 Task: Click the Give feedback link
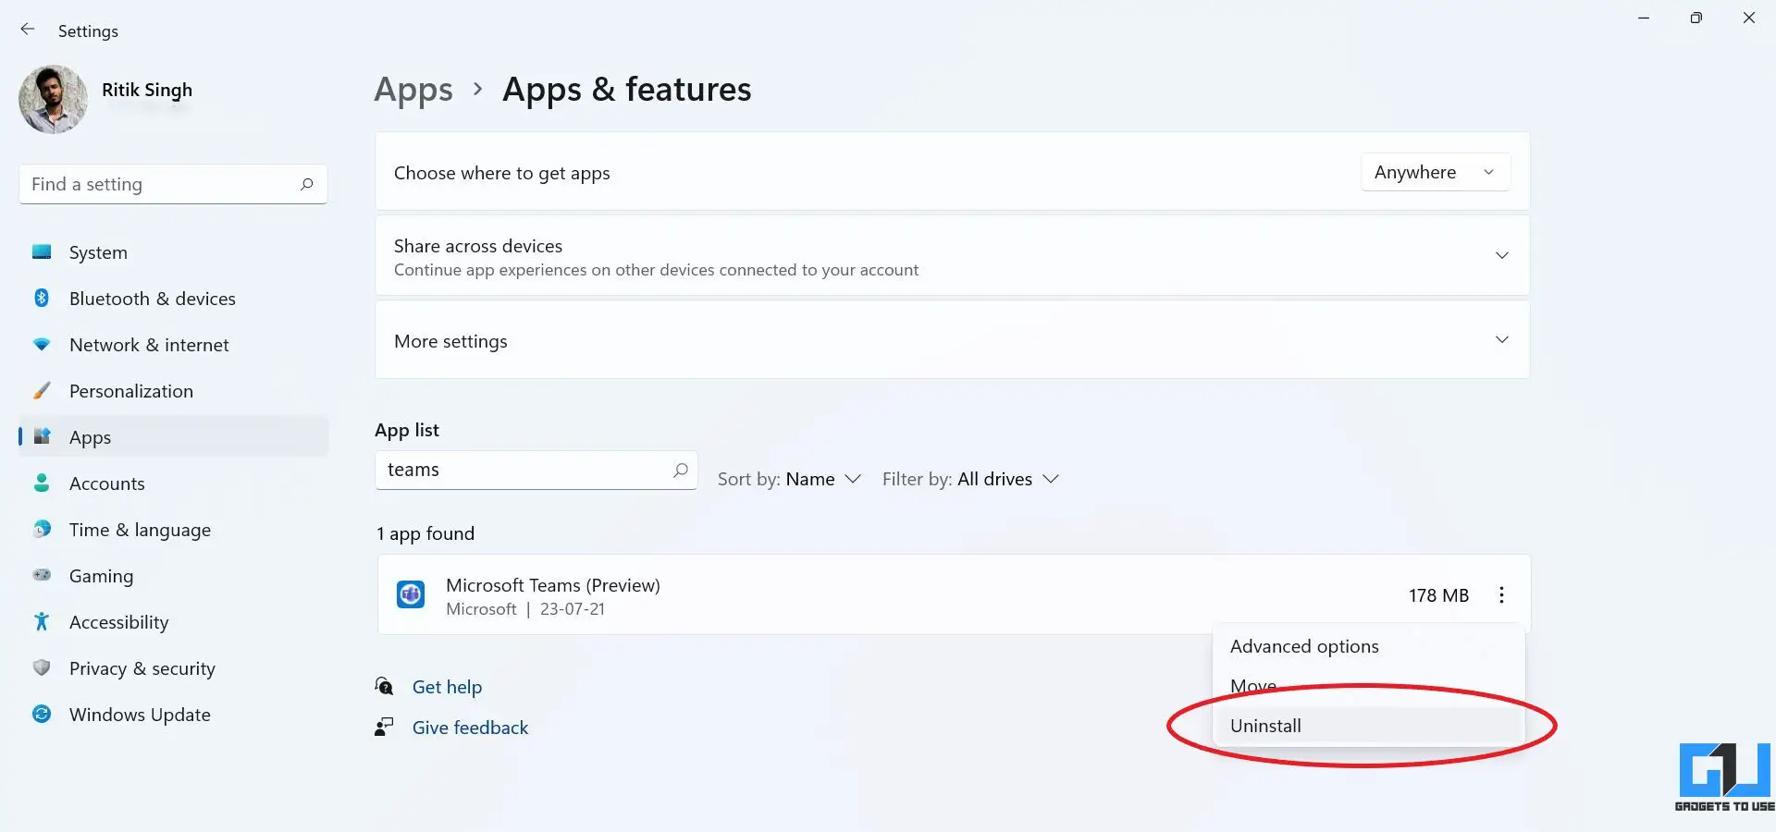[470, 728]
